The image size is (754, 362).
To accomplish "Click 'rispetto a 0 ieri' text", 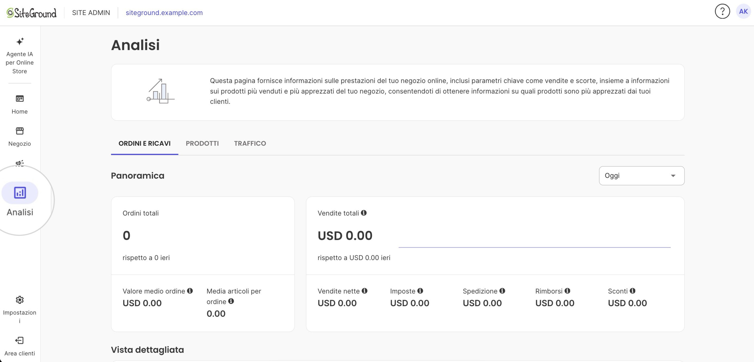I will point(146,258).
